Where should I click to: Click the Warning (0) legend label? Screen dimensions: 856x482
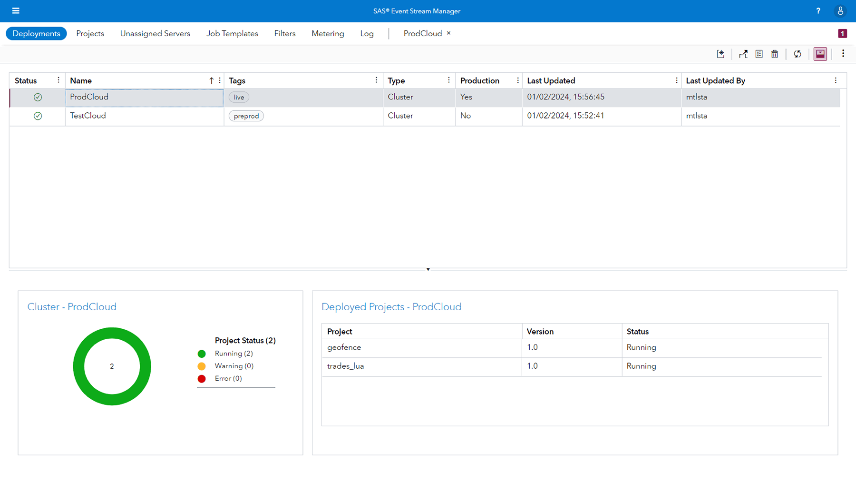pos(234,366)
